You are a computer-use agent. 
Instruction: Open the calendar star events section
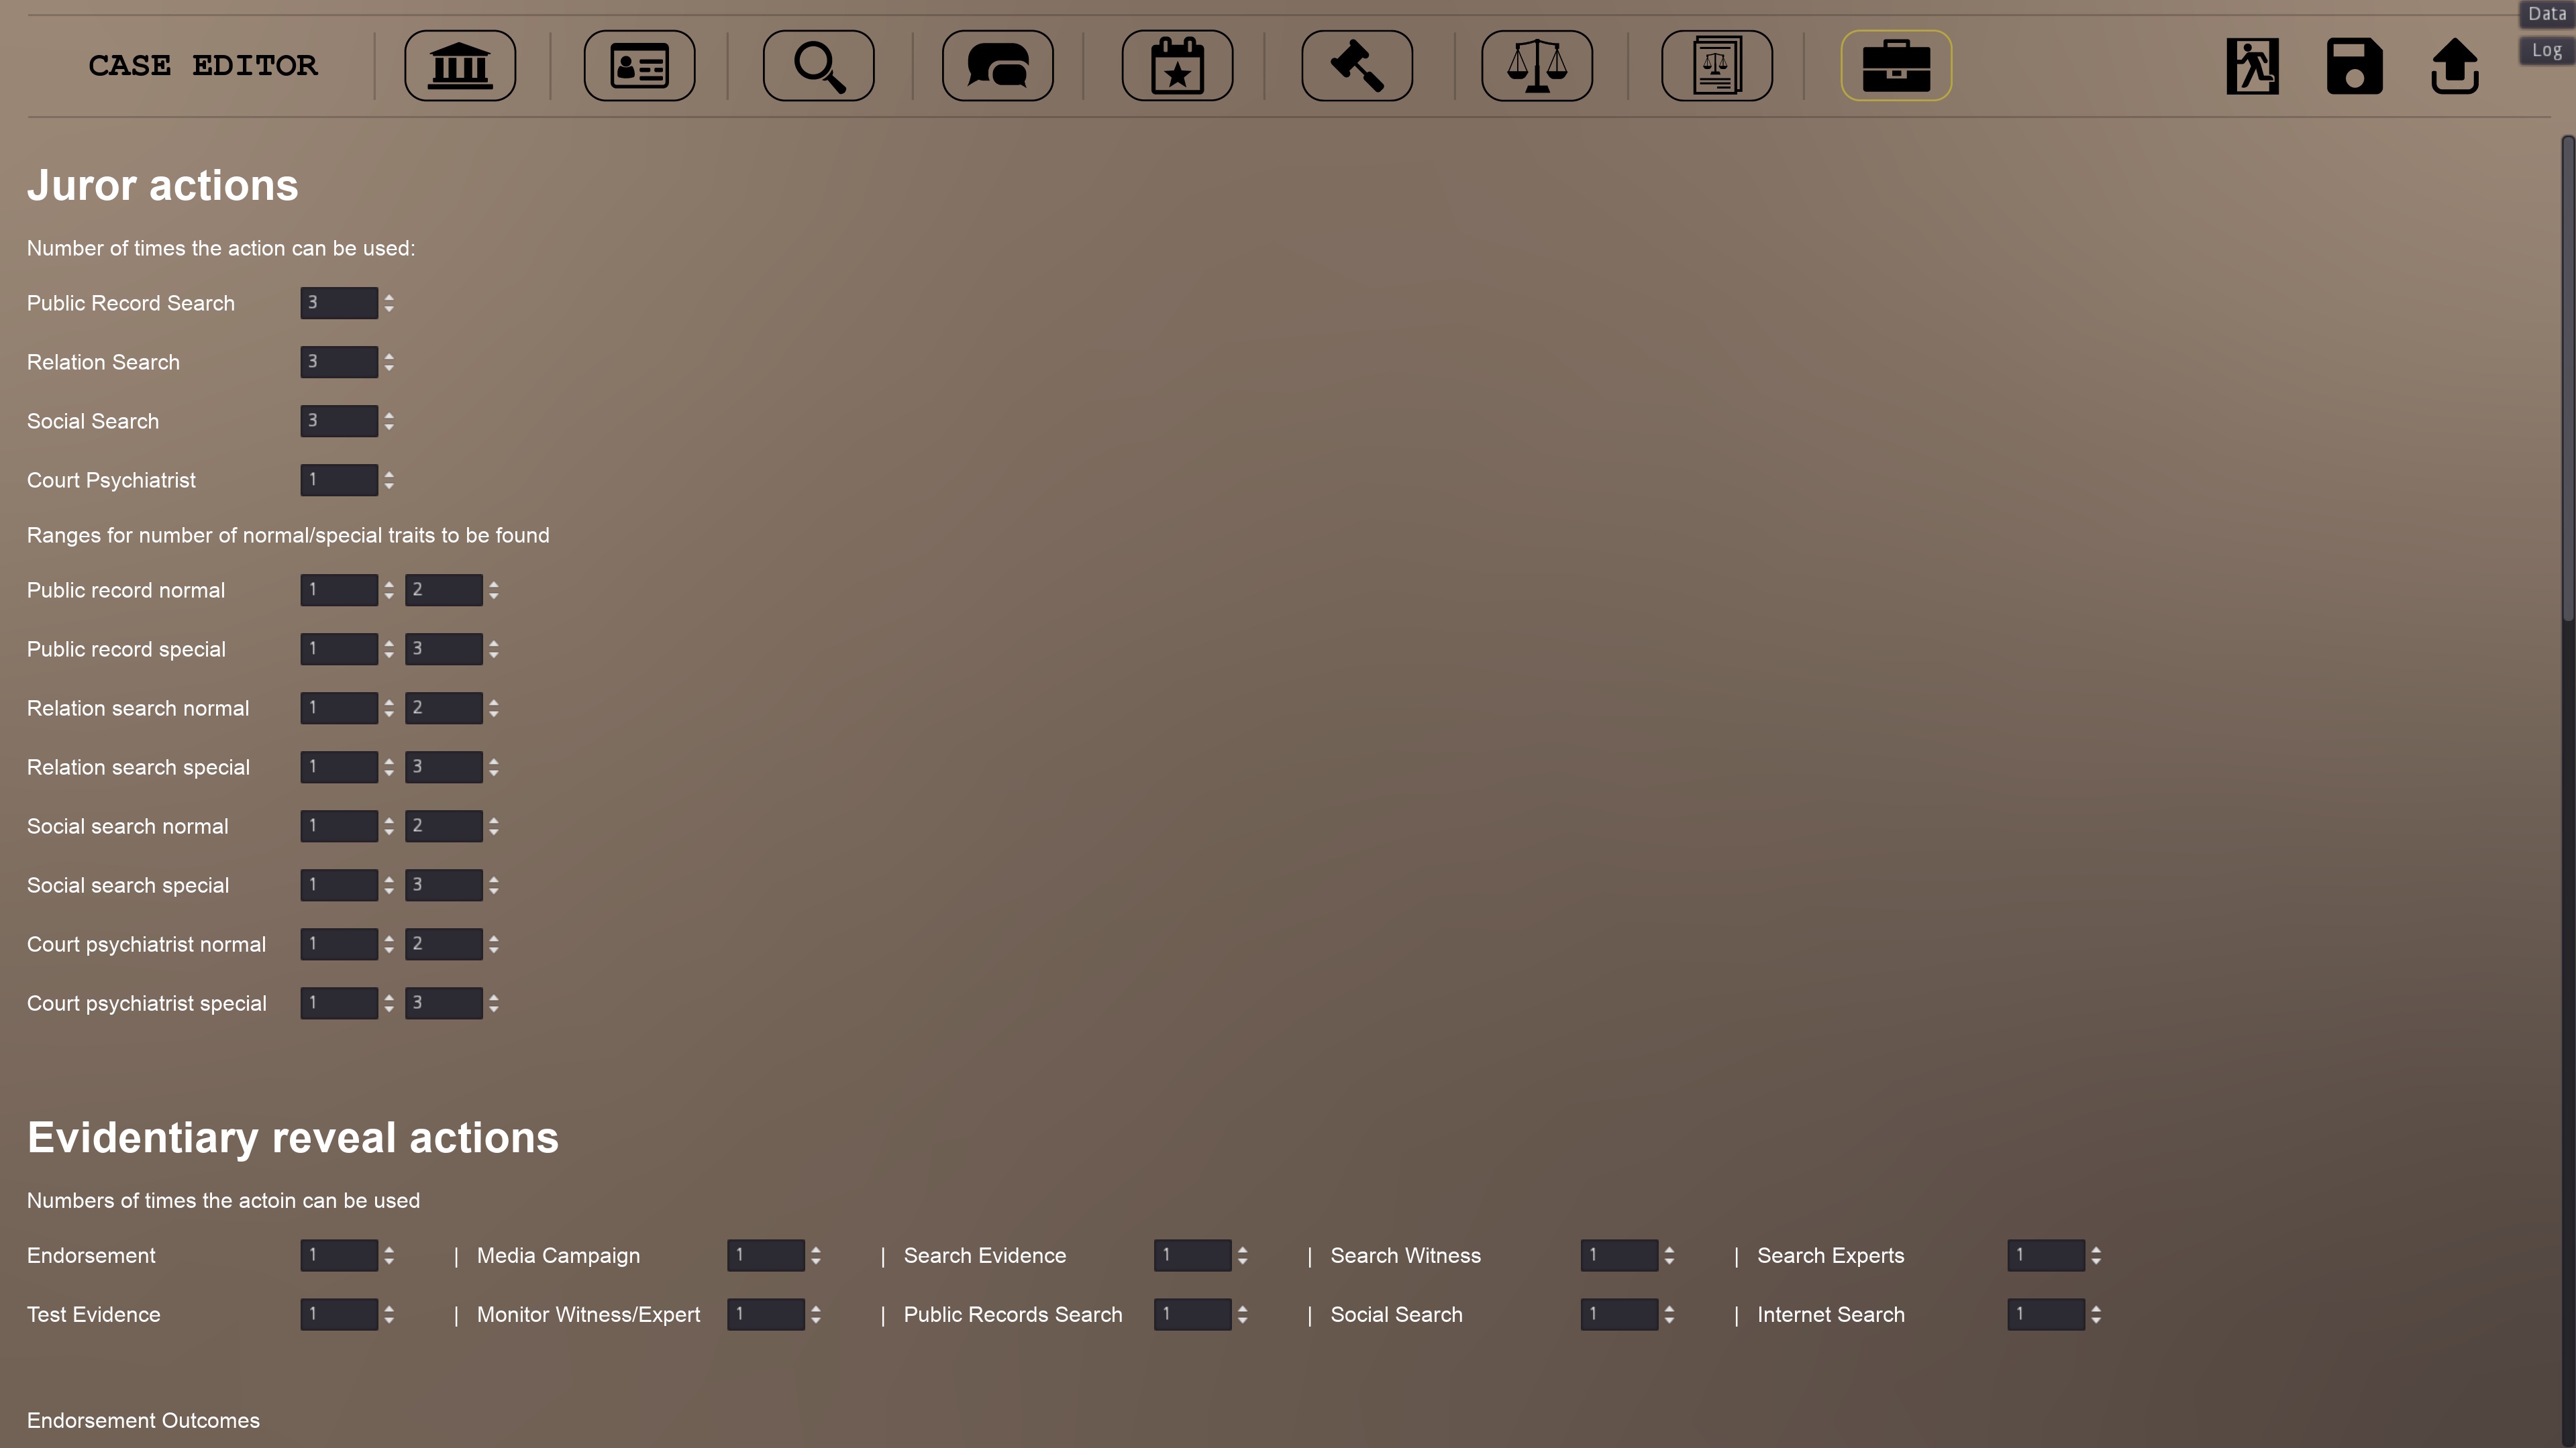coord(1177,66)
